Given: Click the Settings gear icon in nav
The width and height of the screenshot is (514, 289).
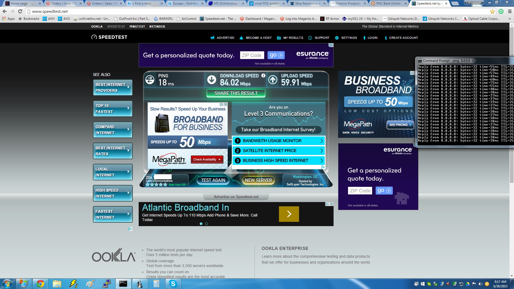Looking at the screenshot, I should point(337,38).
